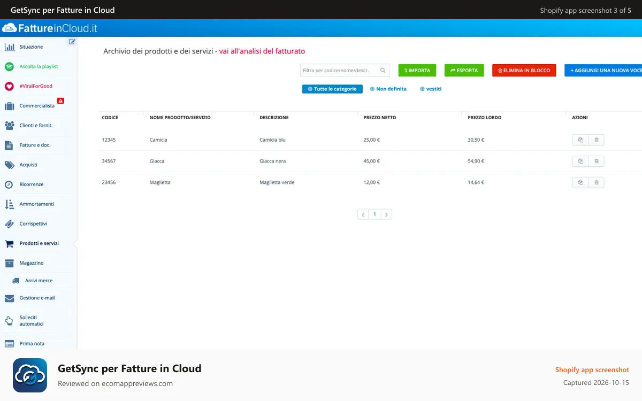Sort by the CODICE column header
642x401 pixels.
point(110,118)
